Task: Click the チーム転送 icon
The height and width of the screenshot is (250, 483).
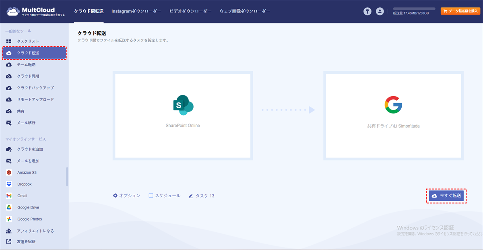Action: [x=9, y=65]
